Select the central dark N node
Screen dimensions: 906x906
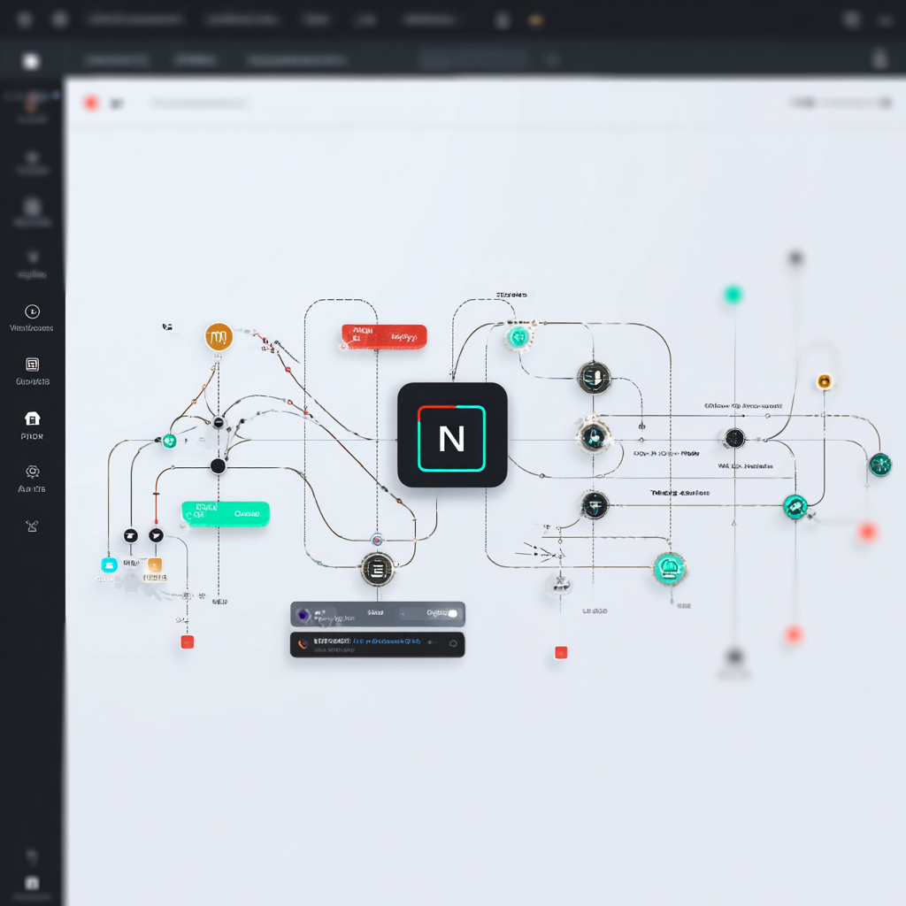click(x=452, y=435)
